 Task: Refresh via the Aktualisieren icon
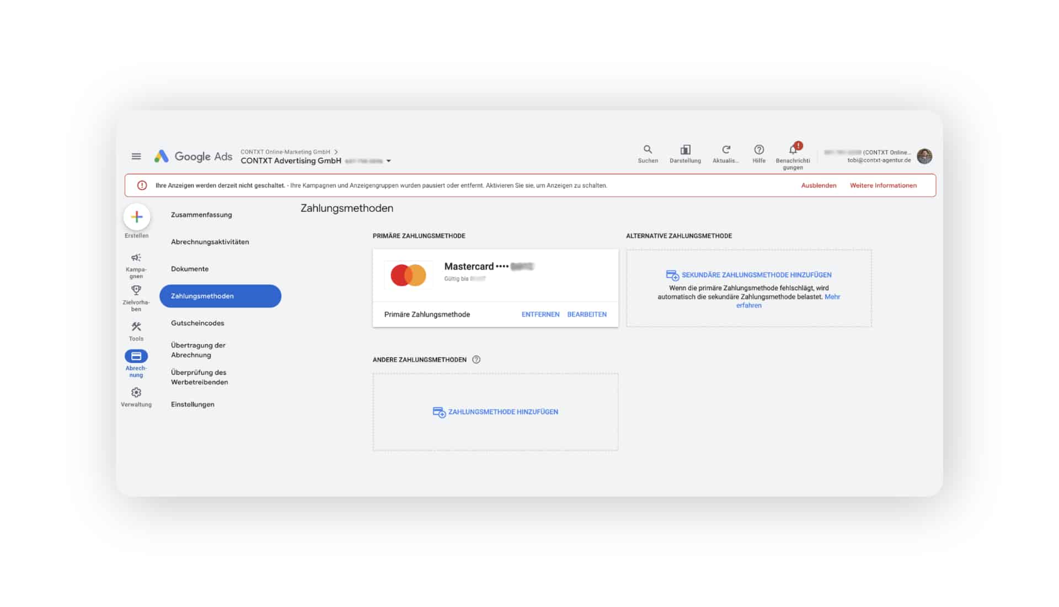[x=726, y=150]
